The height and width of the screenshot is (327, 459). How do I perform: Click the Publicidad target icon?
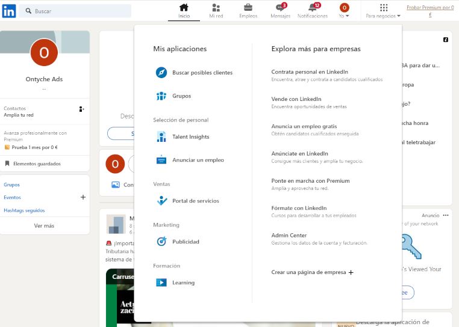(x=161, y=242)
